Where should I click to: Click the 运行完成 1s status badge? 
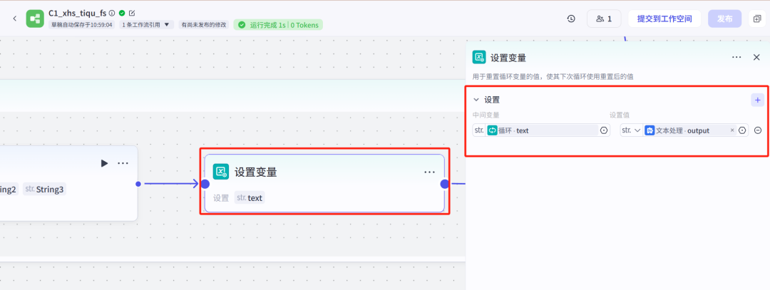click(278, 24)
